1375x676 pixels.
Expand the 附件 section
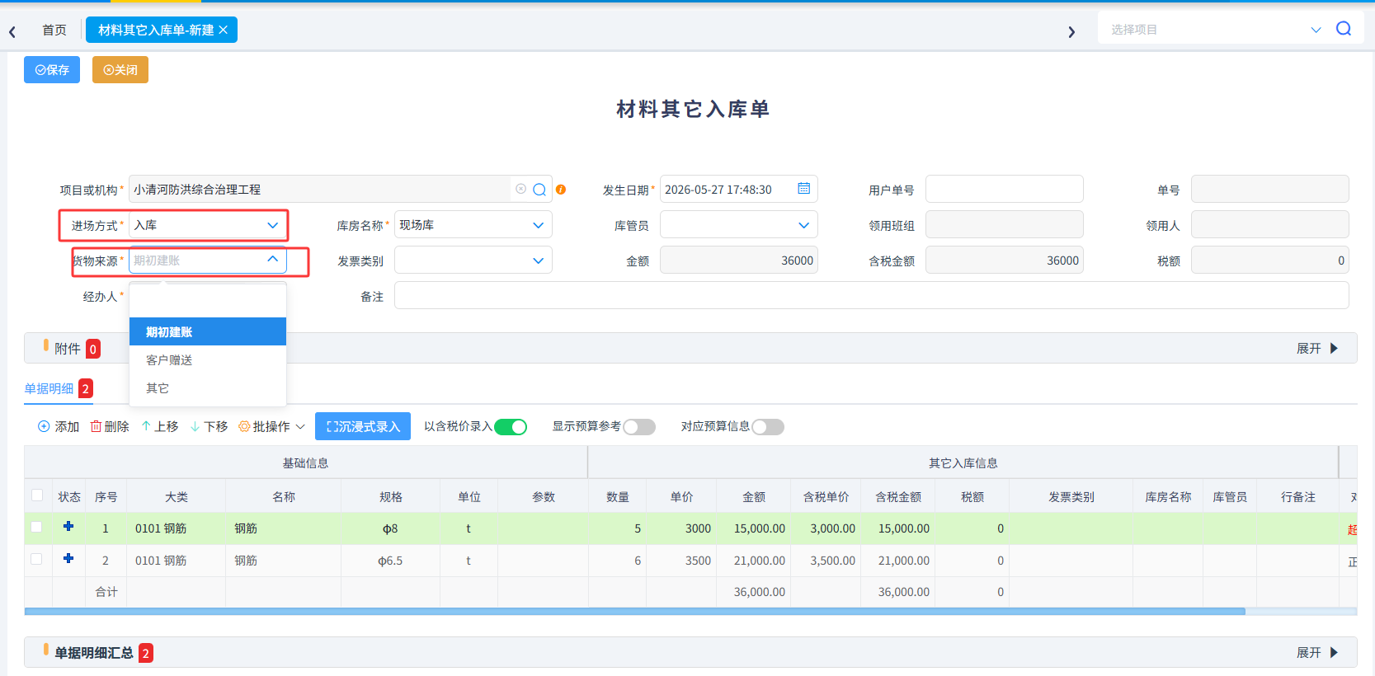pyautogui.click(x=1317, y=349)
